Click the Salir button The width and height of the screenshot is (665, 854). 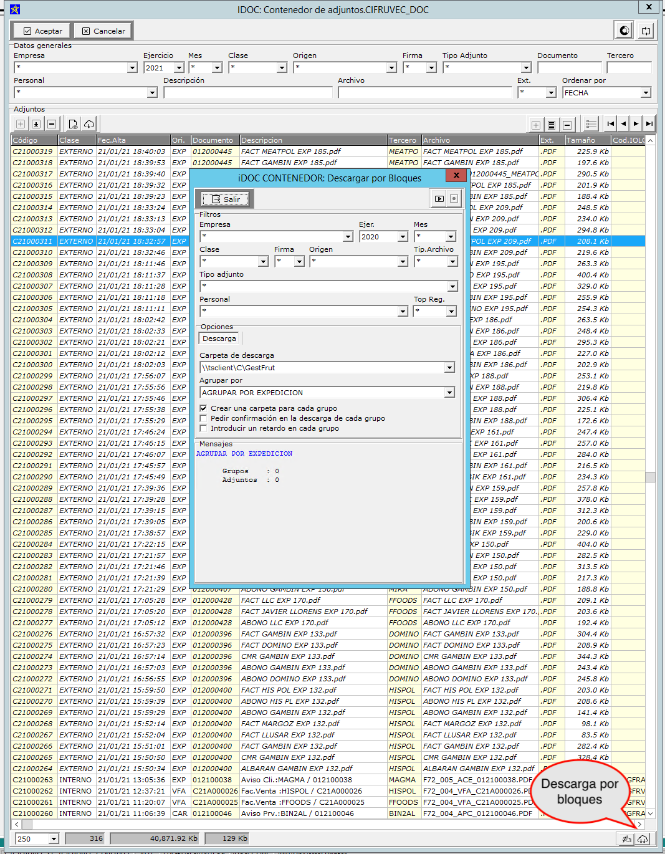pos(226,199)
